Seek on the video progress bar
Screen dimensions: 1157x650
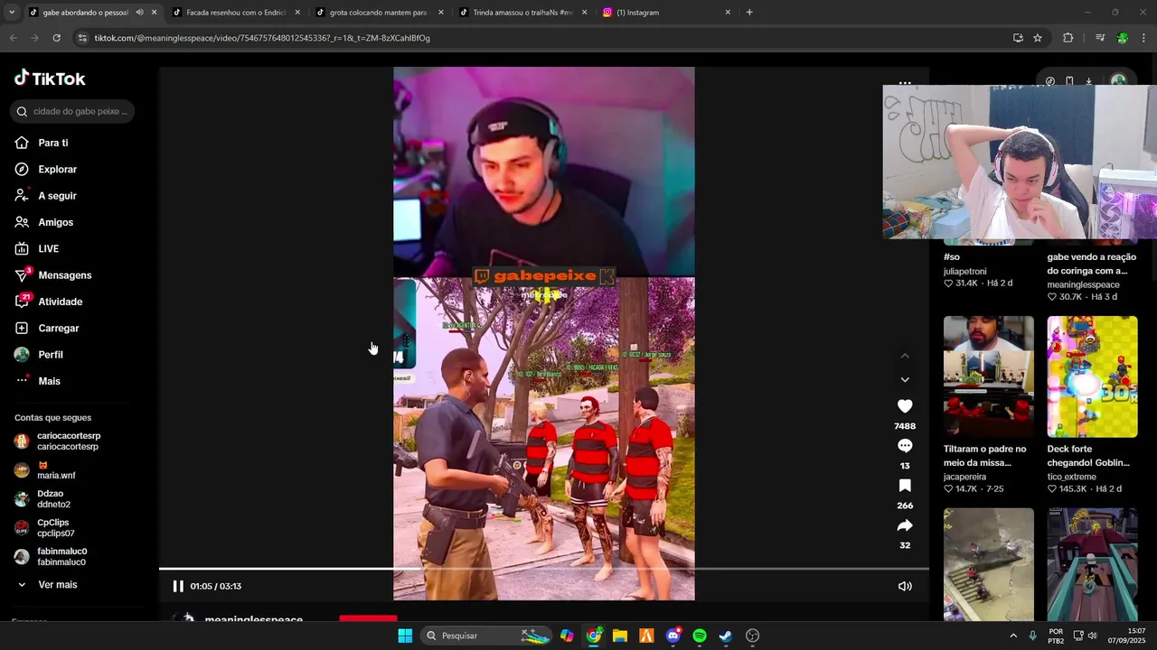tap(543, 569)
